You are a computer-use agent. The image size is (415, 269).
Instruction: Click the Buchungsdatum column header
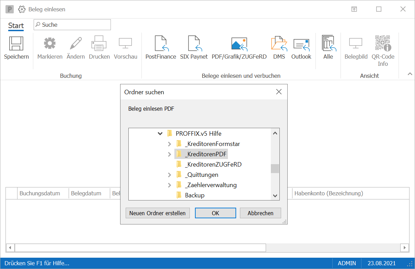pos(43,193)
